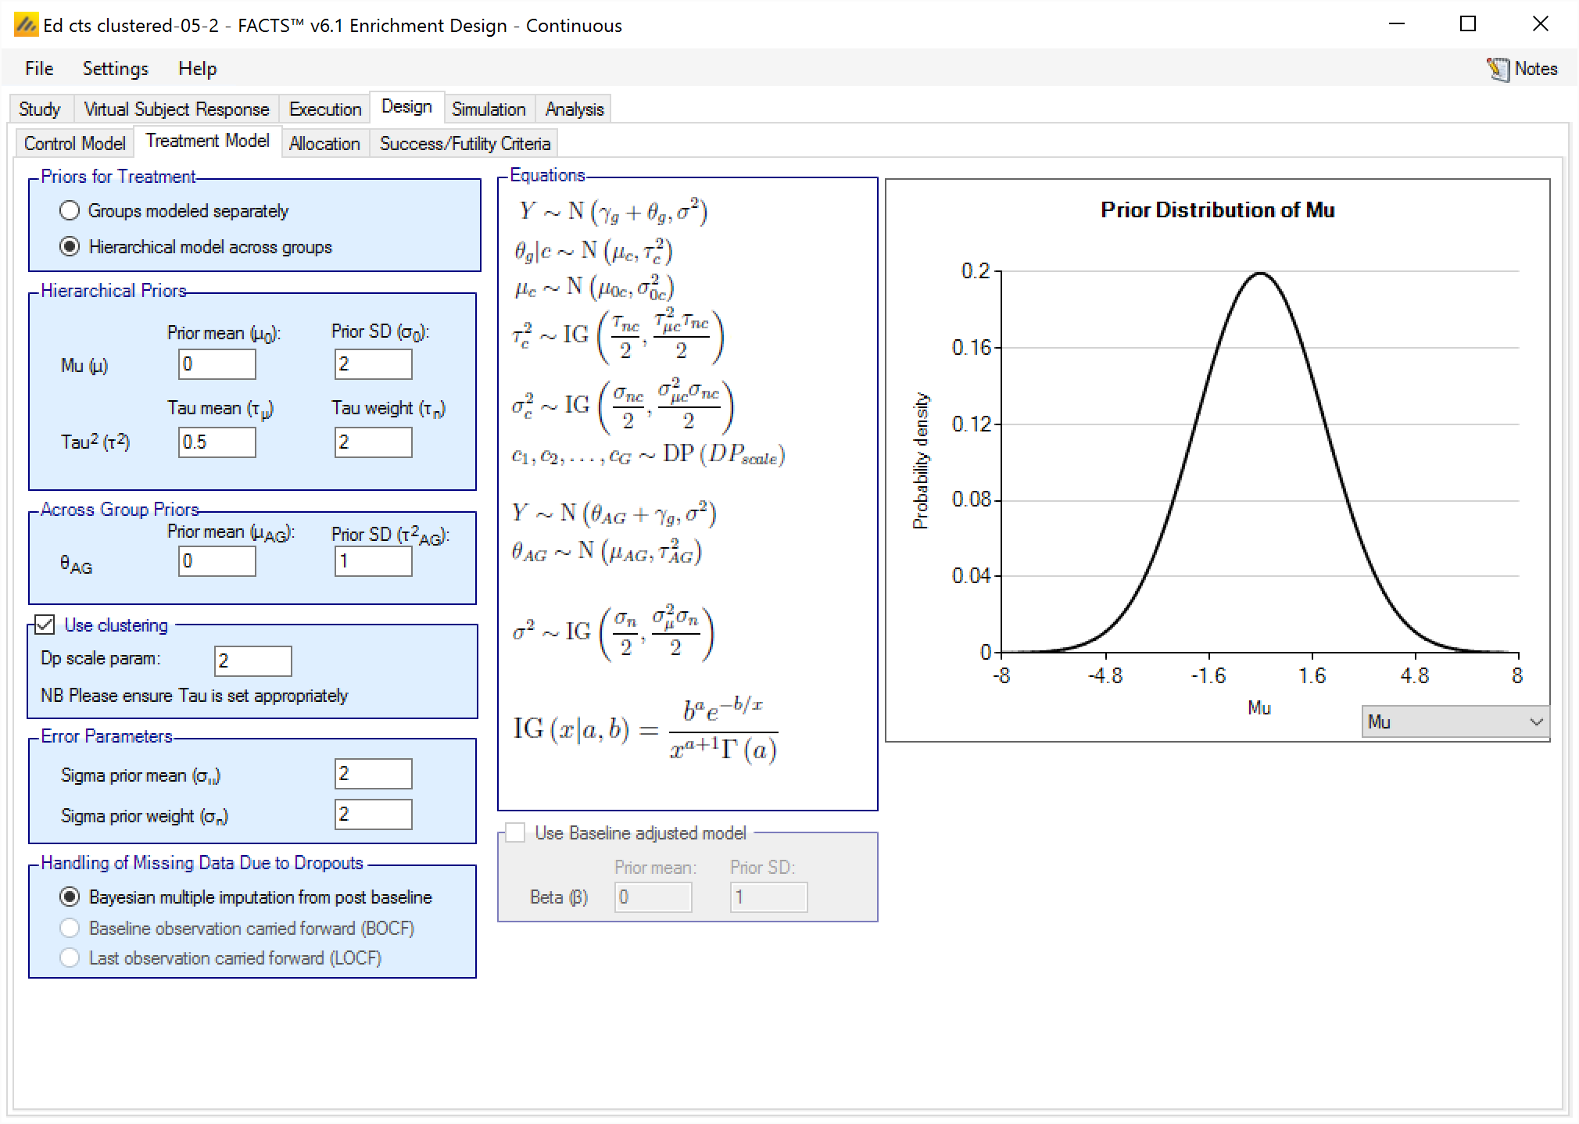The width and height of the screenshot is (1579, 1124).
Task: Open the Success/Futility Criteria tab
Action: [x=464, y=144]
